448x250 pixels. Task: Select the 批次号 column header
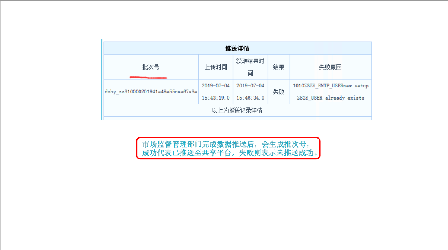[x=151, y=67]
